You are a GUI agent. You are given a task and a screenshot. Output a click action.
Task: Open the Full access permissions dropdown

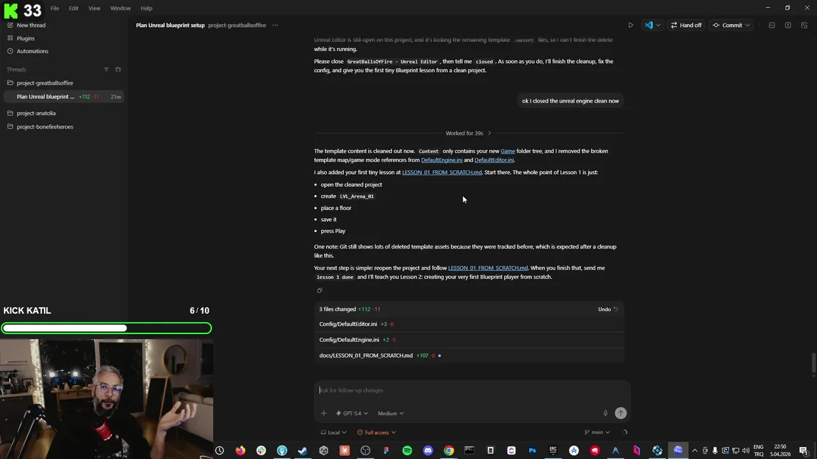coord(377,432)
